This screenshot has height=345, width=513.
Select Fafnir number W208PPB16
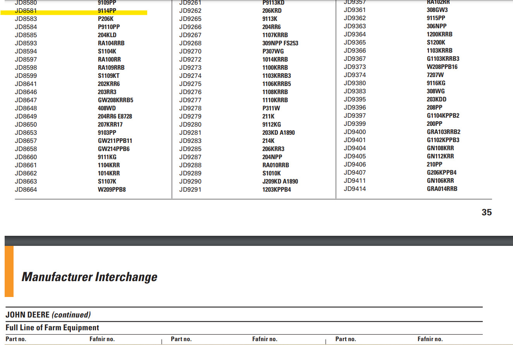coord(442,67)
